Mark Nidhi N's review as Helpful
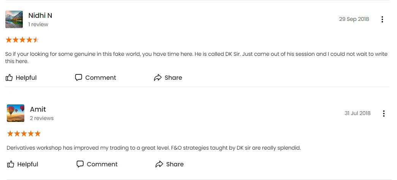The height and width of the screenshot is (180, 397). (26, 77)
